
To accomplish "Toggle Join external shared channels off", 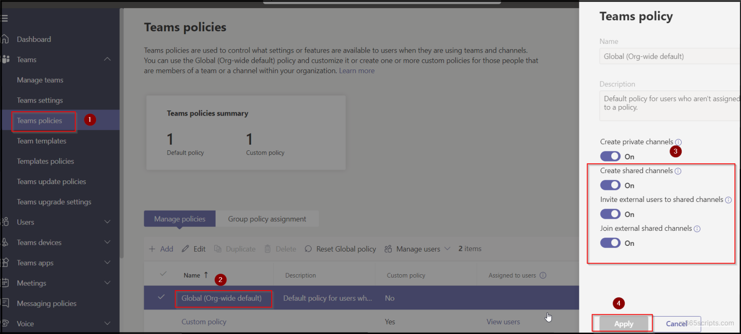I will point(610,243).
